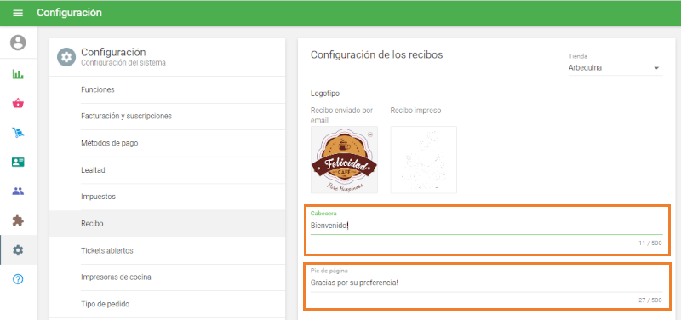Click the 27 / 500 character counter

click(x=650, y=300)
